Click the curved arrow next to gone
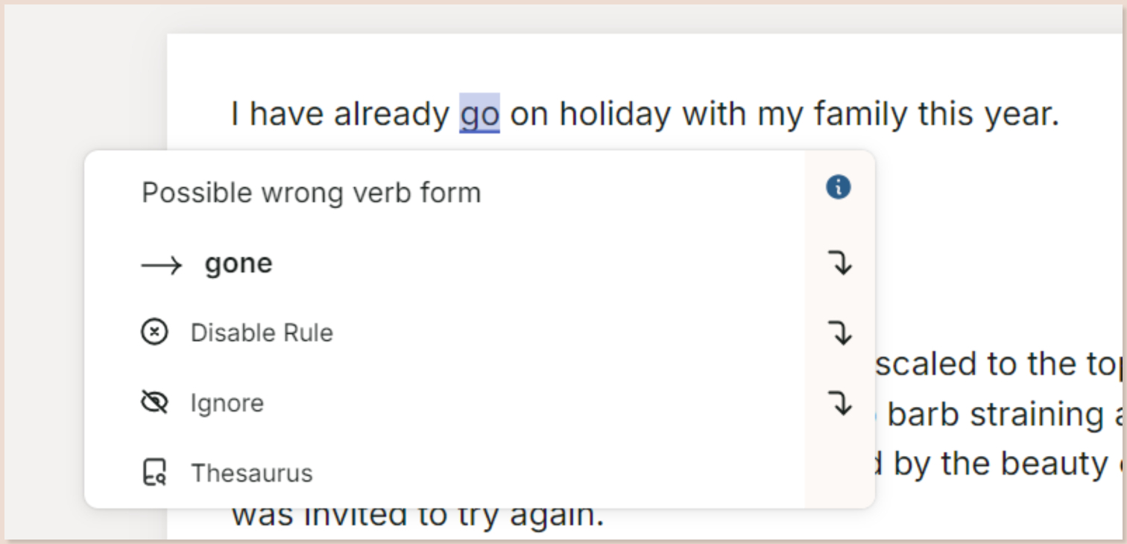Screen dimensions: 1127x544 (841, 264)
